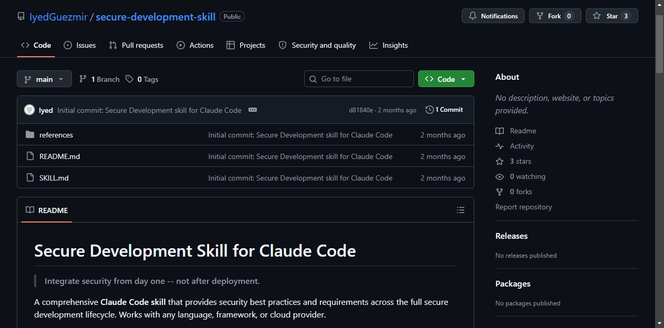Open the Iyed author link in commit bar
Image resolution: width=664 pixels, height=328 pixels.
click(x=46, y=110)
